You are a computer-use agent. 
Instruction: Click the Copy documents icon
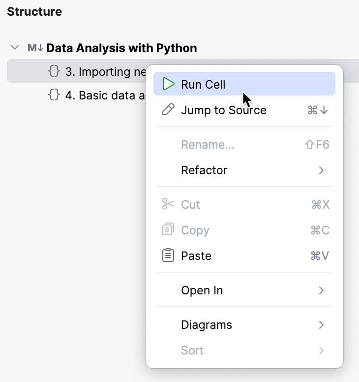click(168, 230)
